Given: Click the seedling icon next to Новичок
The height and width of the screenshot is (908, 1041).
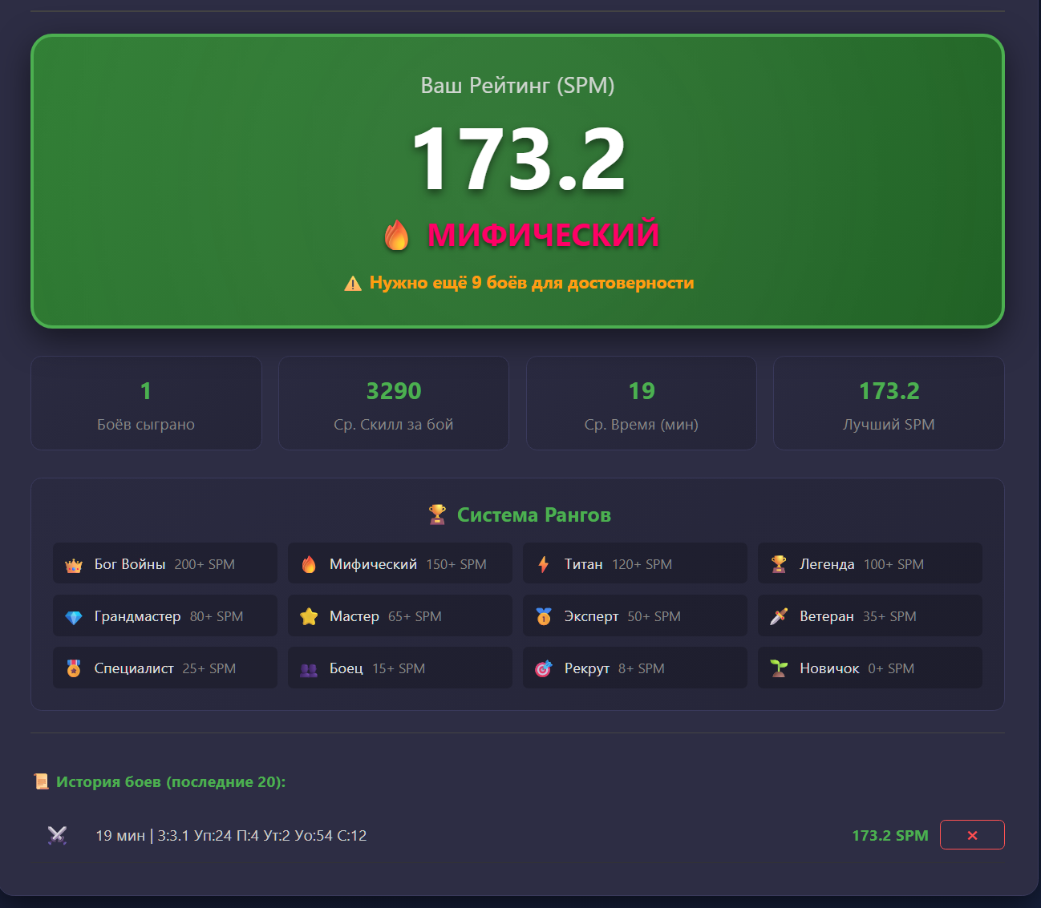Looking at the screenshot, I should tap(779, 669).
